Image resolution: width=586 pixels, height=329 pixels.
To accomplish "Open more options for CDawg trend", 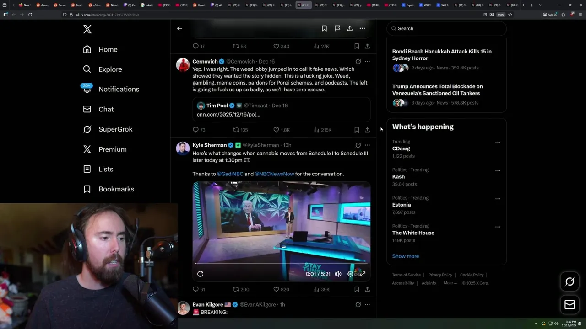I will click(x=498, y=143).
